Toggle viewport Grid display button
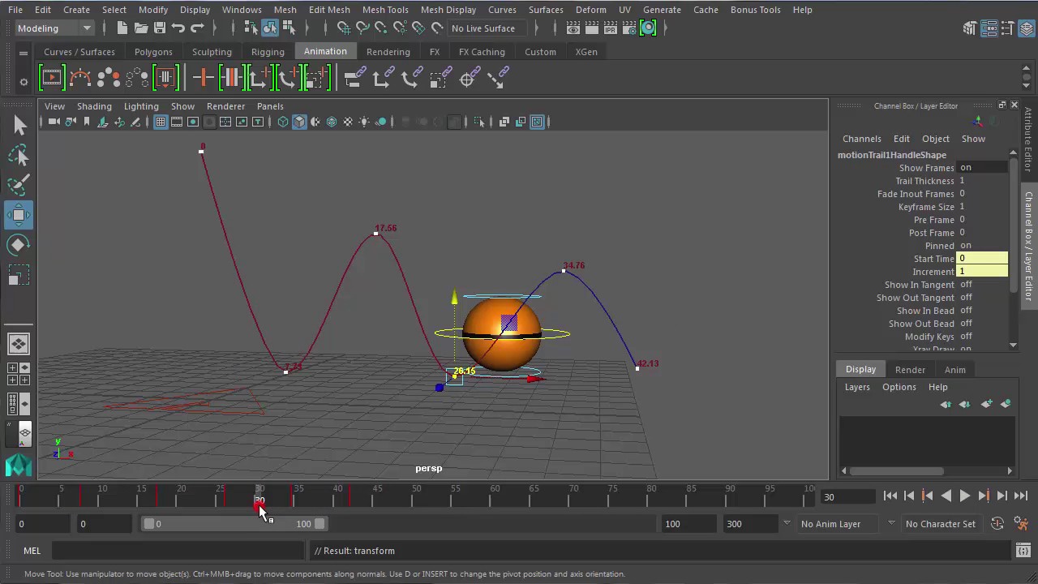This screenshot has width=1038, height=584. (x=161, y=122)
